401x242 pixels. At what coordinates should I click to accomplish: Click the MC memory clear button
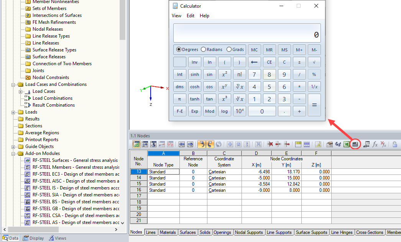[254, 49]
